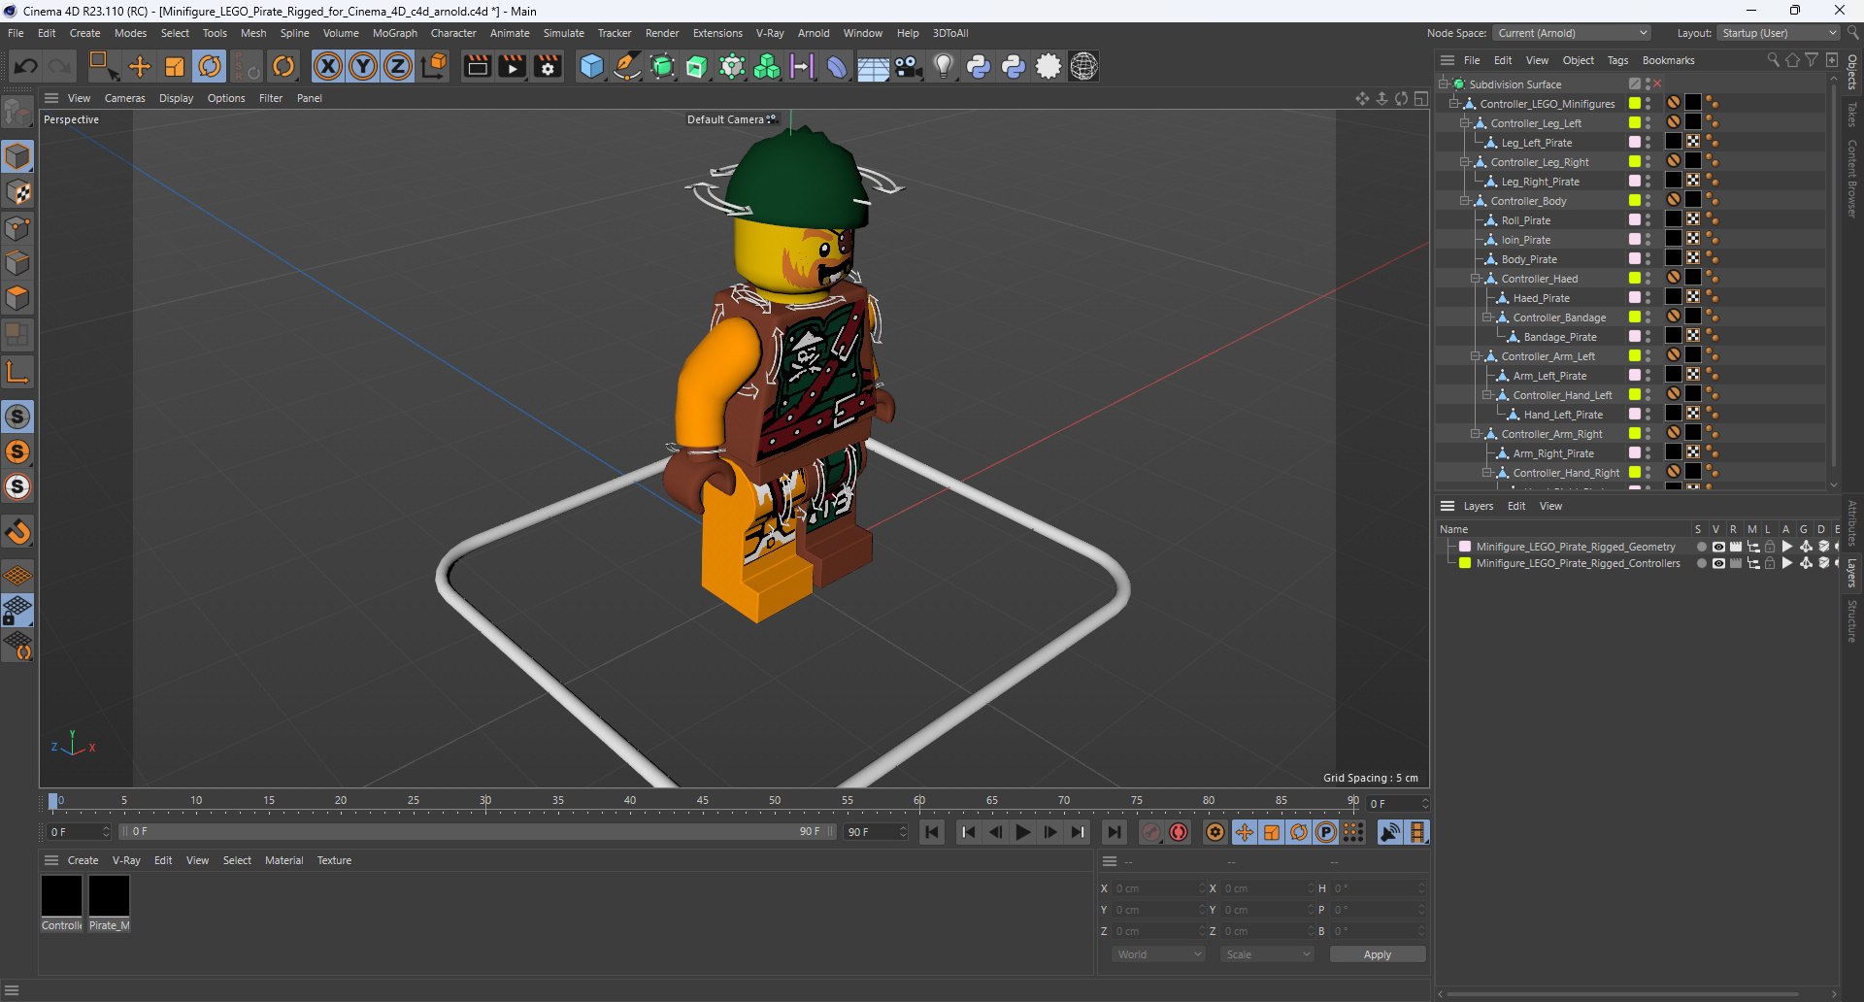Toggle X axis lock
Image resolution: width=1864 pixels, height=1002 pixels.
[328, 66]
